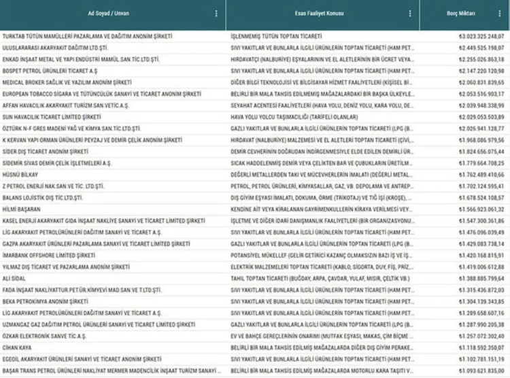Select SİDEMİR SİVAS DEMİR ÇELİK name
Viewport: 510px width, 378px height.
pyautogui.click(x=57, y=163)
